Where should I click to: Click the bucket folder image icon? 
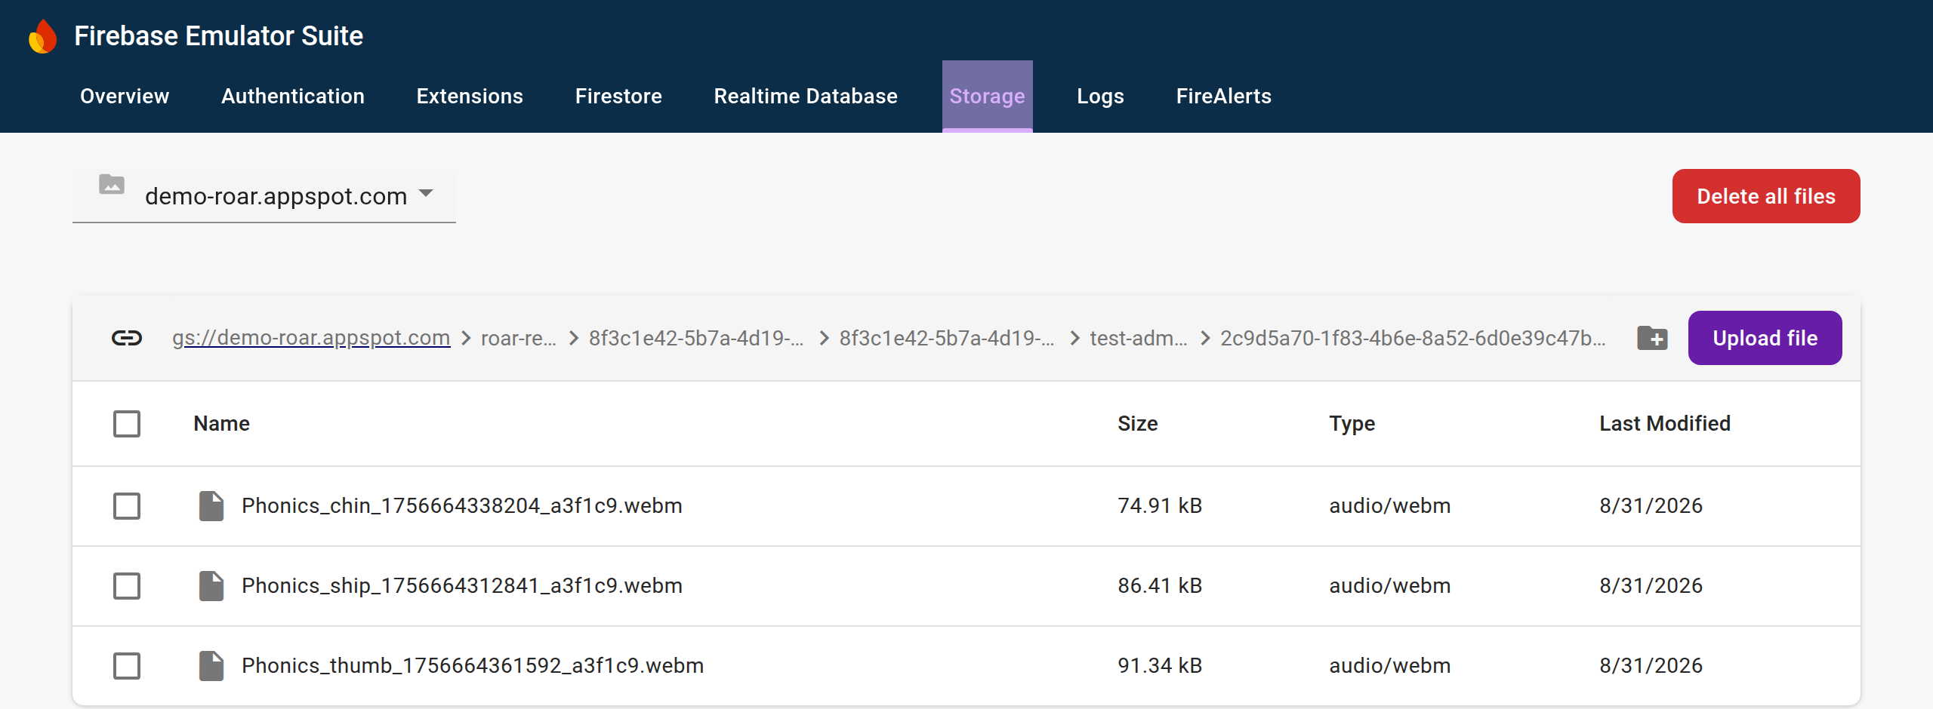[x=112, y=184]
